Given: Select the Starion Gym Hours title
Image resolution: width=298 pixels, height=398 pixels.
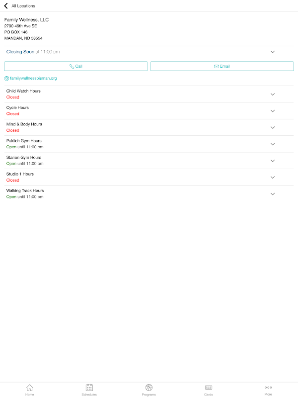Looking at the screenshot, I should pos(23,157).
